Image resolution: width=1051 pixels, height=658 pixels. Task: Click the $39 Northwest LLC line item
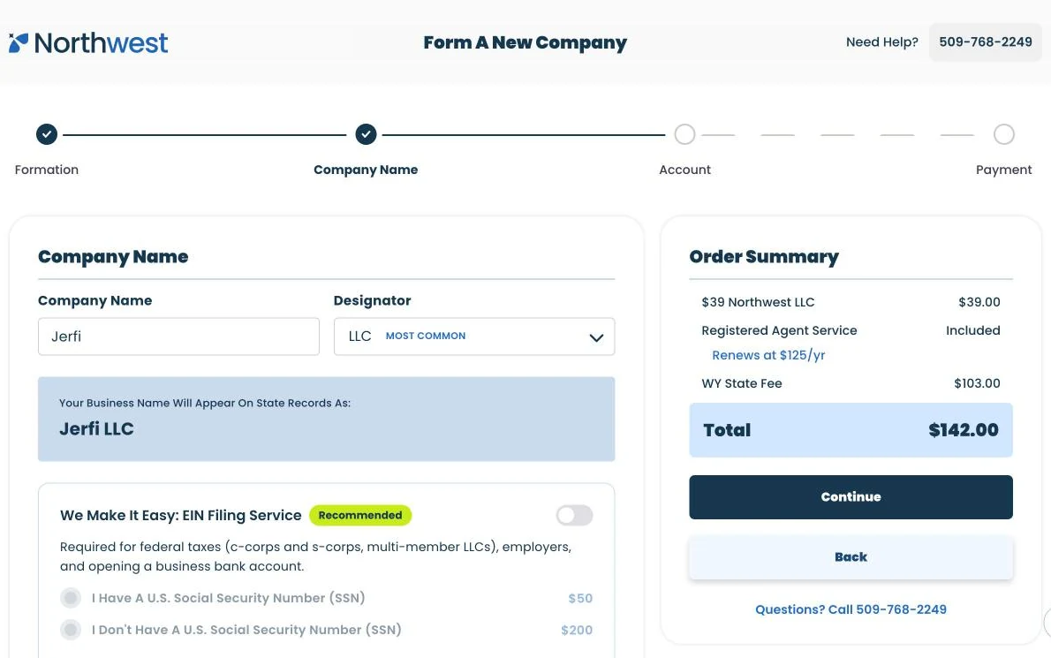click(x=851, y=302)
